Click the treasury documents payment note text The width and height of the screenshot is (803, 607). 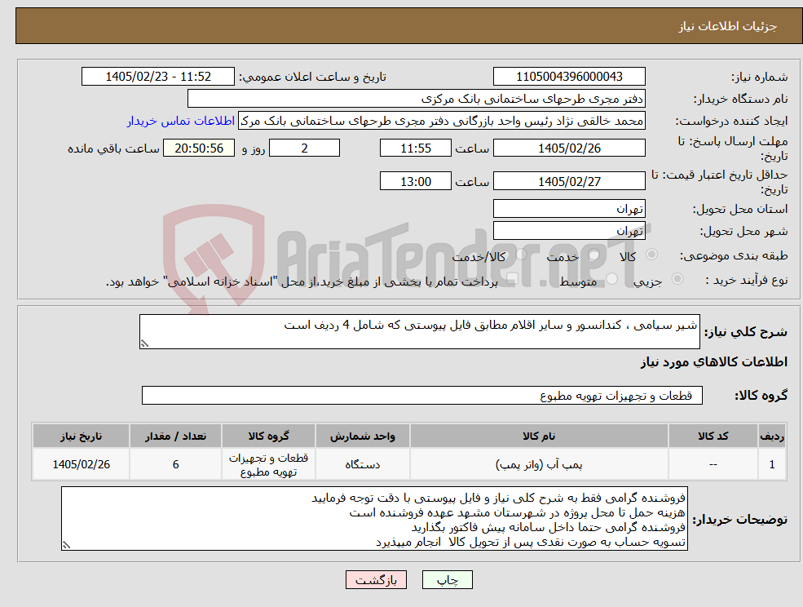click(302, 281)
